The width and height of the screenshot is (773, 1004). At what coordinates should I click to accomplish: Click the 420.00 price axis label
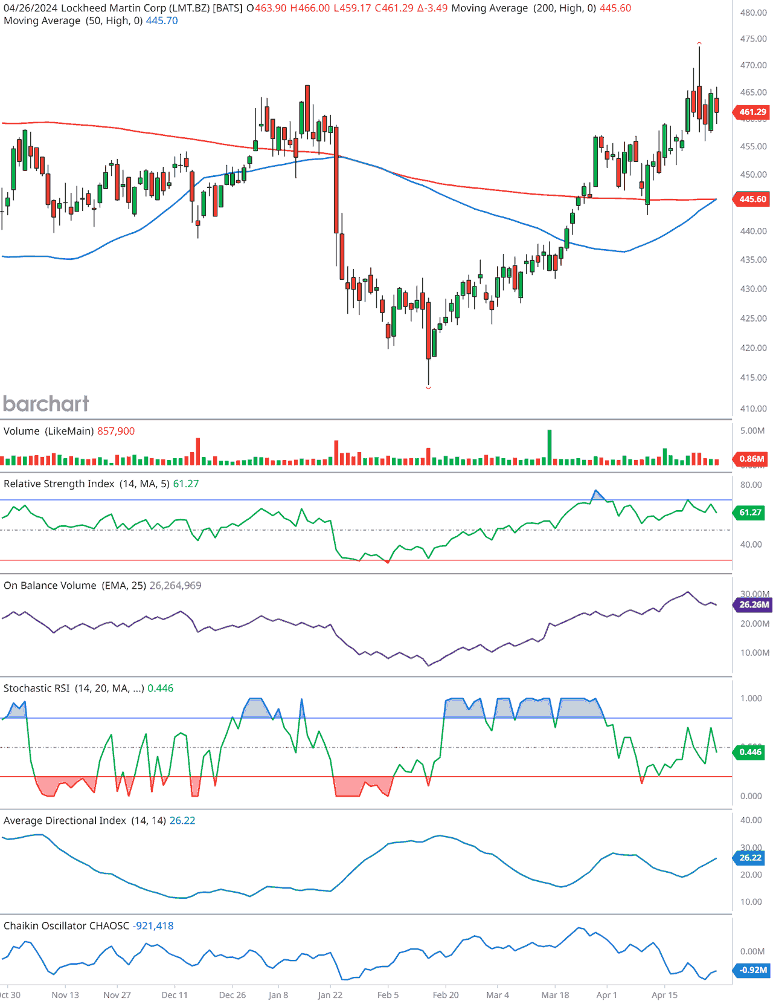pos(753,348)
